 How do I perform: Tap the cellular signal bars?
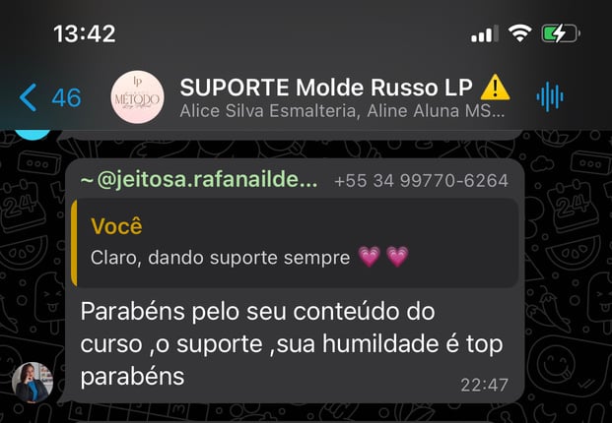pos(485,33)
